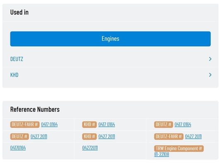Click the KHD # badge in first row
The height and width of the screenshot is (166, 222).
pos(89,124)
